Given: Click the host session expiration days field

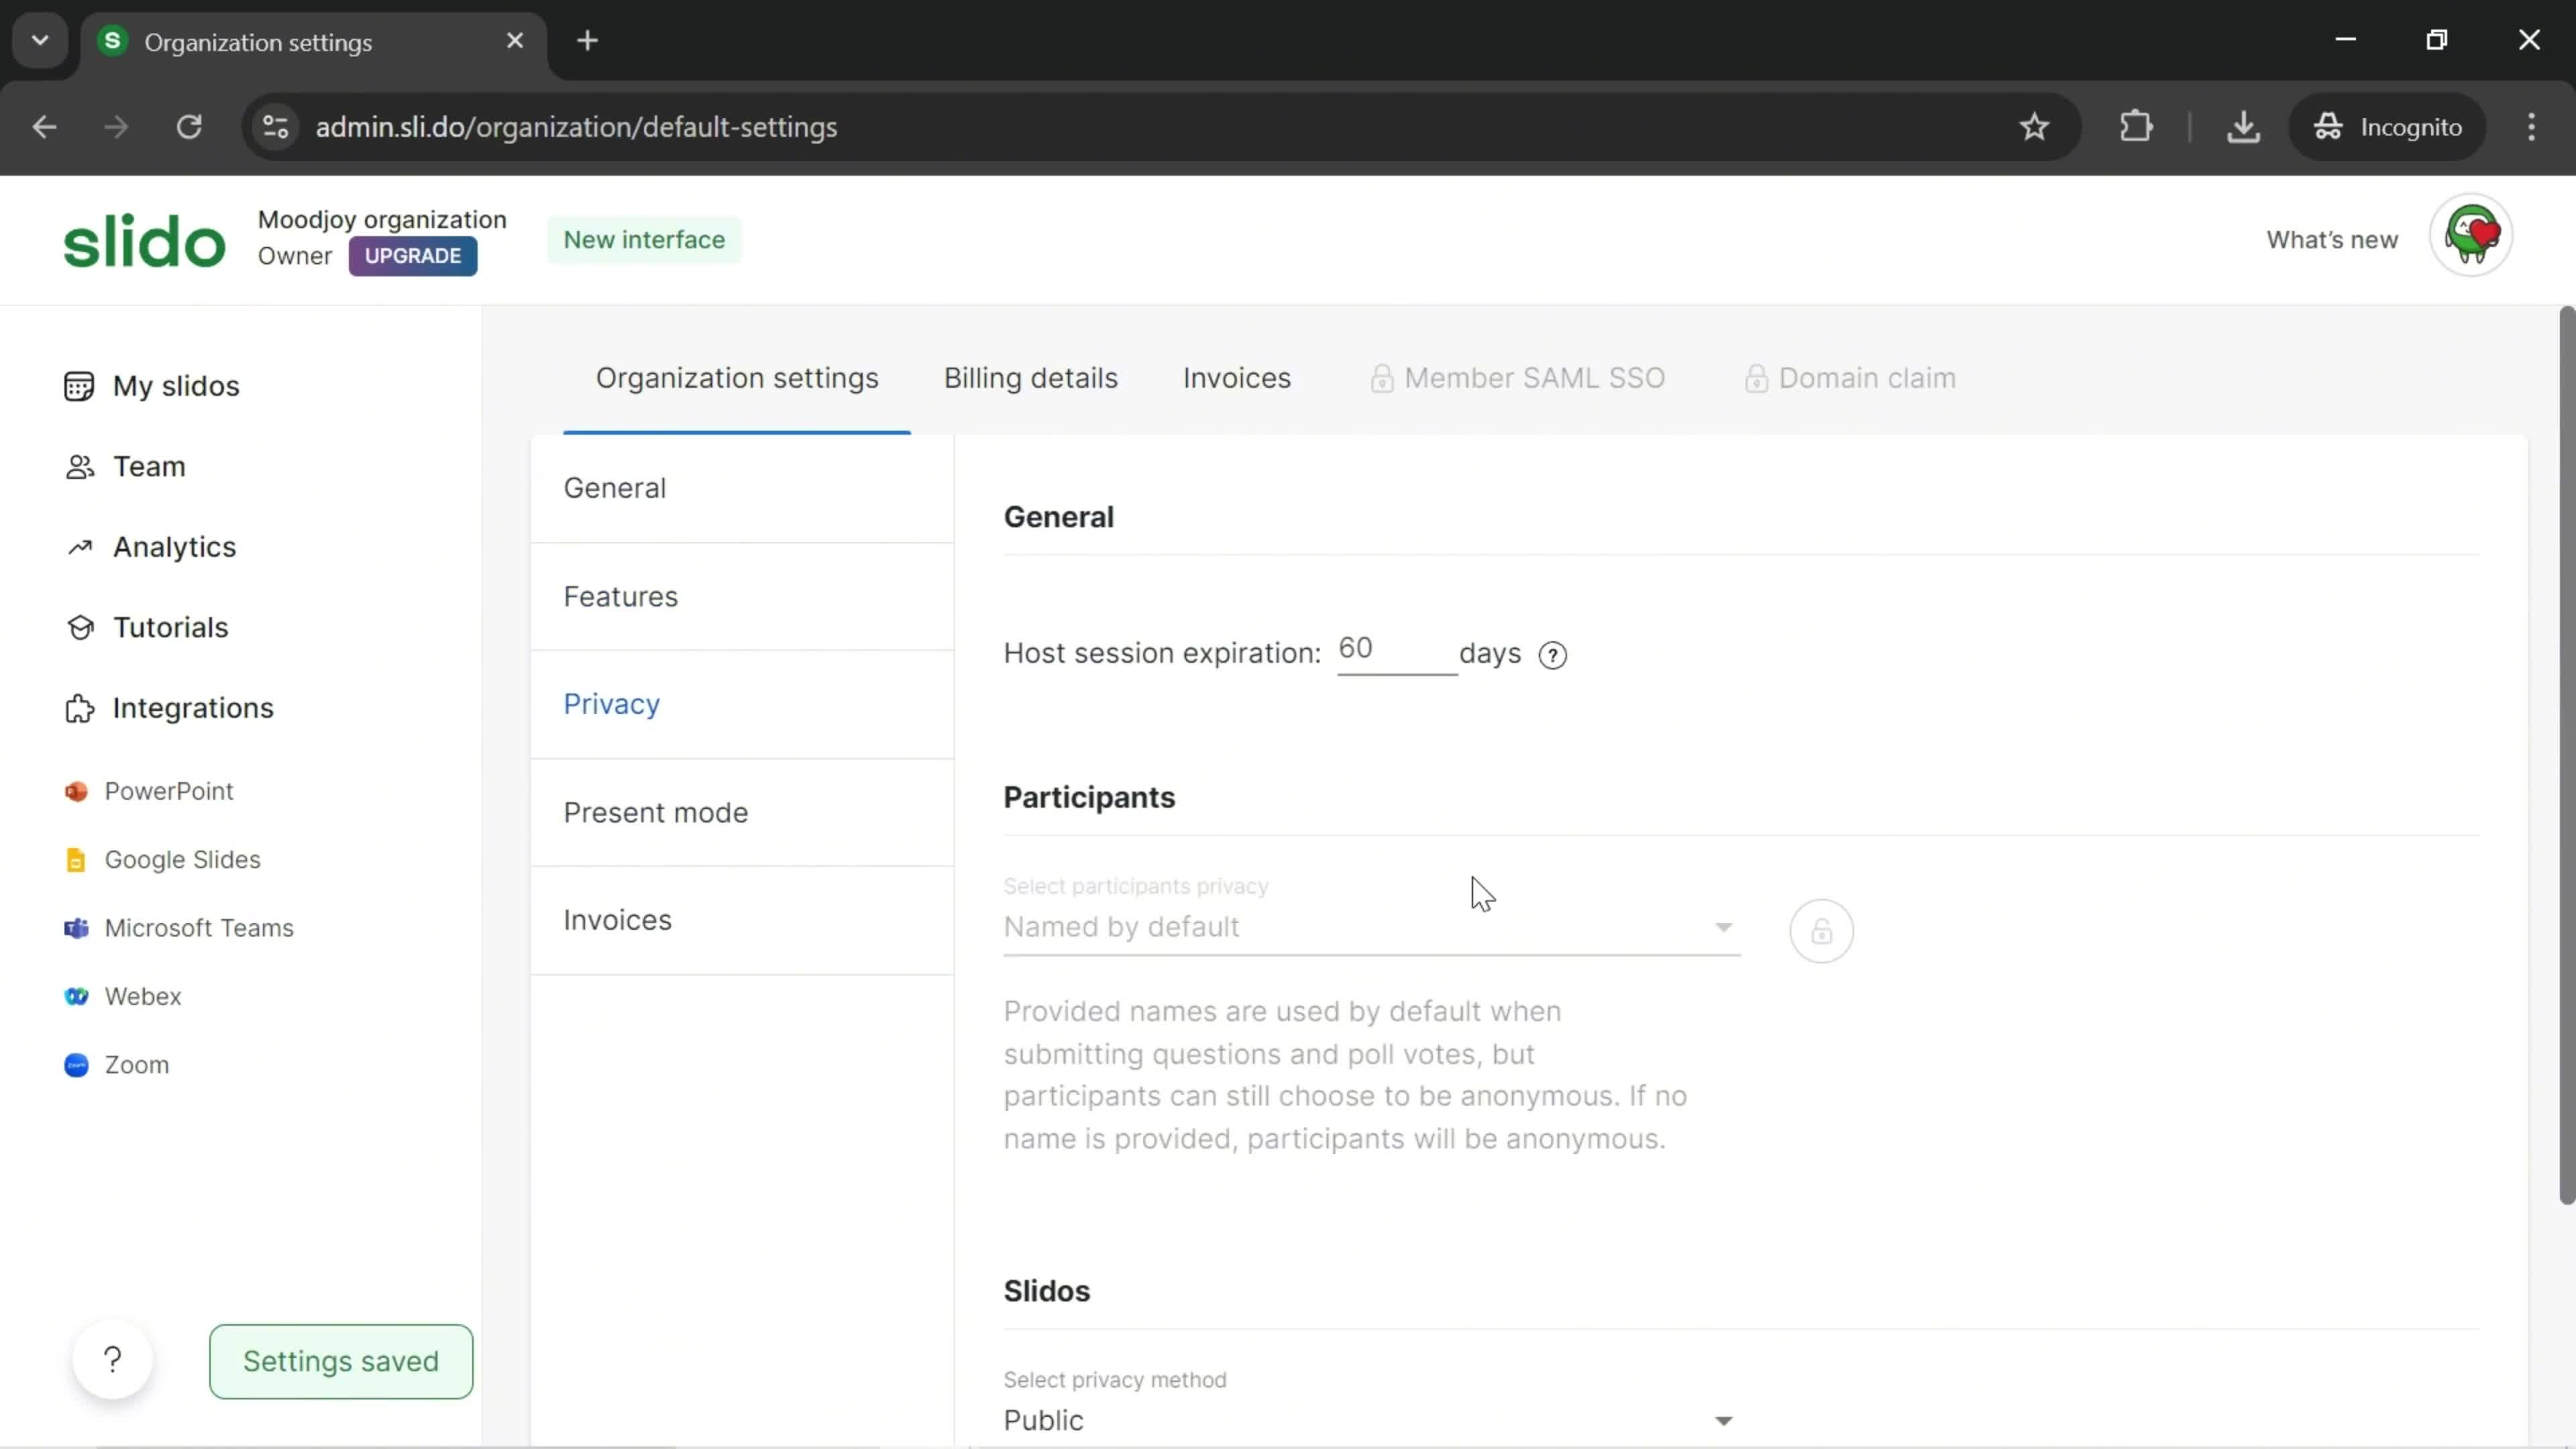Looking at the screenshot, I should coord(1396,651).
